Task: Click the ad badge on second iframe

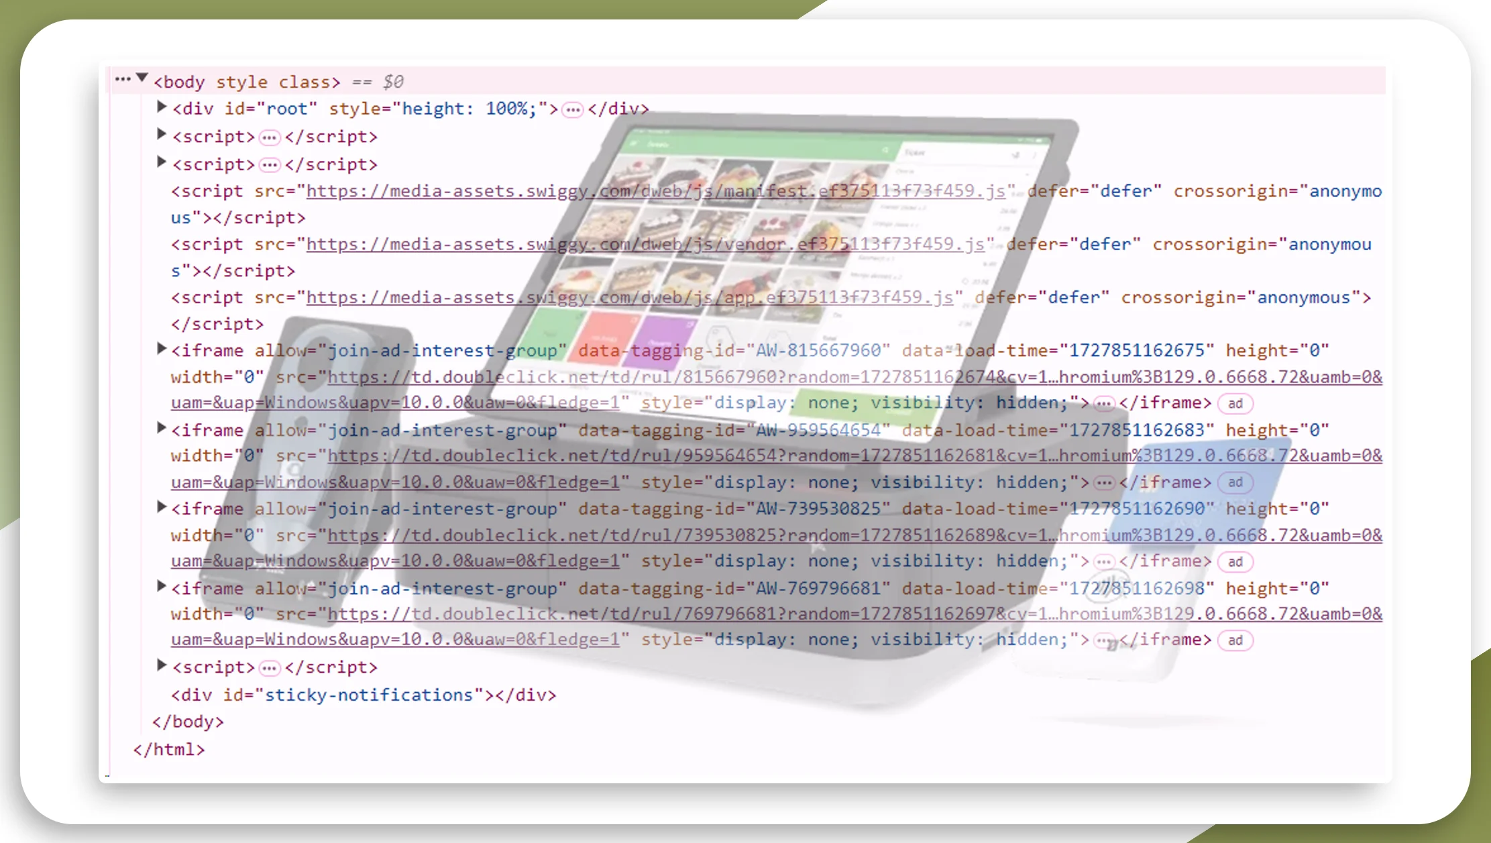Action: click(1235, 482)
